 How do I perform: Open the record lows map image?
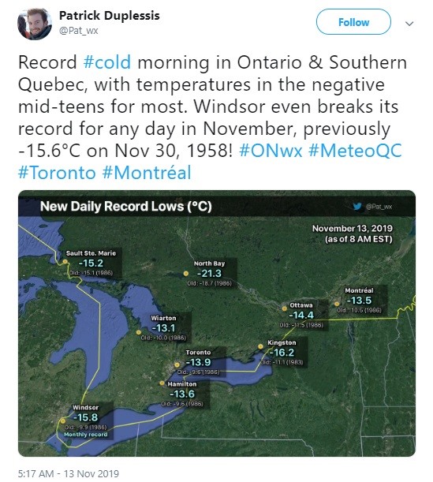pyautogui.click(x=217, y=323)
